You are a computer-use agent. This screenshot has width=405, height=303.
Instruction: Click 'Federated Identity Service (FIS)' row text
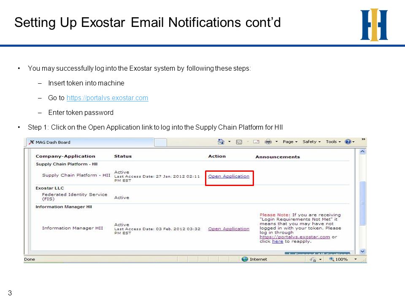point(75,197)
